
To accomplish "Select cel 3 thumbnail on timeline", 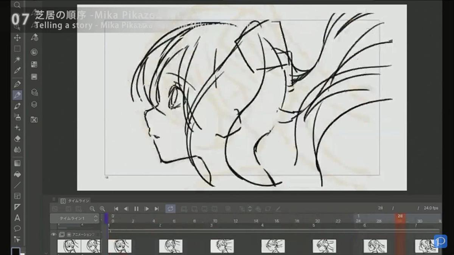I will tap(222, 246).
